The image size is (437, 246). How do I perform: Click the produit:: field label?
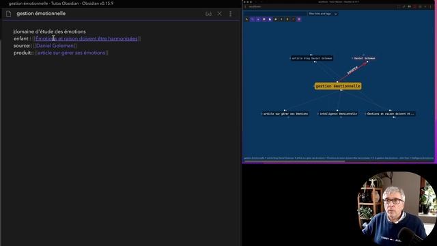24,53
